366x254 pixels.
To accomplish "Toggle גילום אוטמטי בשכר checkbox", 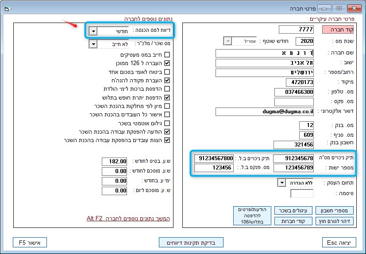I will pyautogui.click(x=167, y=123).
